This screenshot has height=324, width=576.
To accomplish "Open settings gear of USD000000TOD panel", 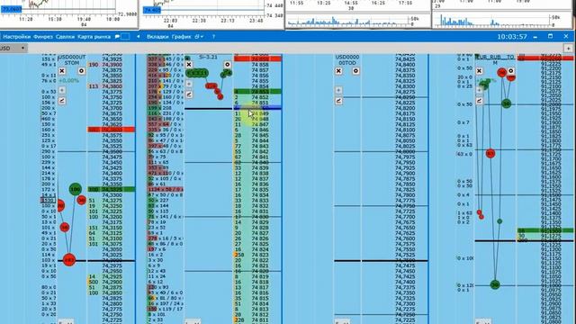I will (x=355, y=71).
